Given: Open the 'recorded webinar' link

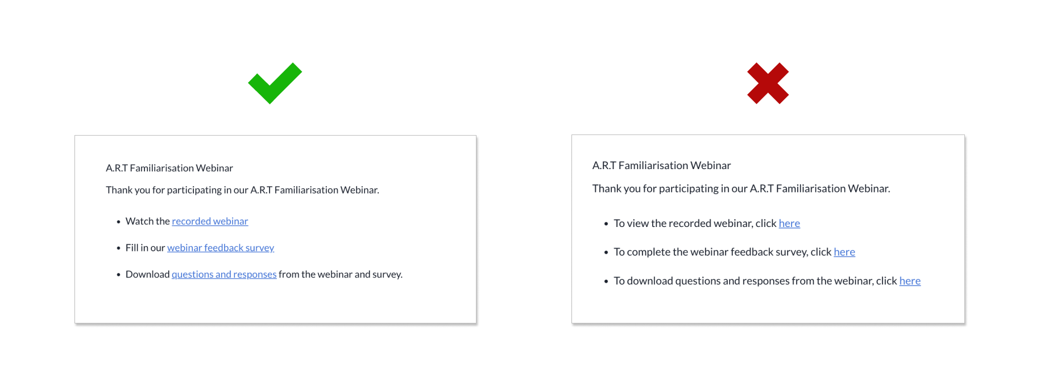Looking at the screenshot, I should [210, 221].
